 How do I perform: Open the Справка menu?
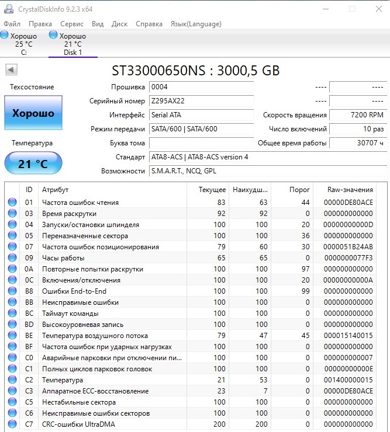pyautogui.click(x=149, y=24)
